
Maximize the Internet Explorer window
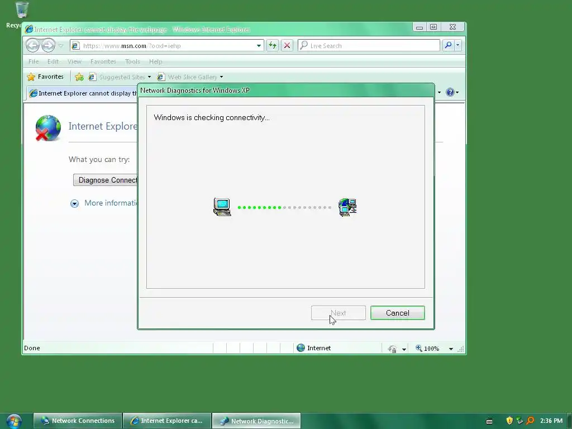point(433,27)
